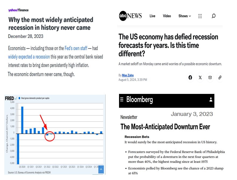Click the ABC News logo
This screenshot has width=237, height=180.
click(130, 16)
